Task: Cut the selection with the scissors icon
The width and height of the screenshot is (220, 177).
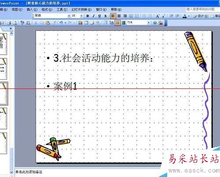Action: pyautogui.click(x=36, y=23)
